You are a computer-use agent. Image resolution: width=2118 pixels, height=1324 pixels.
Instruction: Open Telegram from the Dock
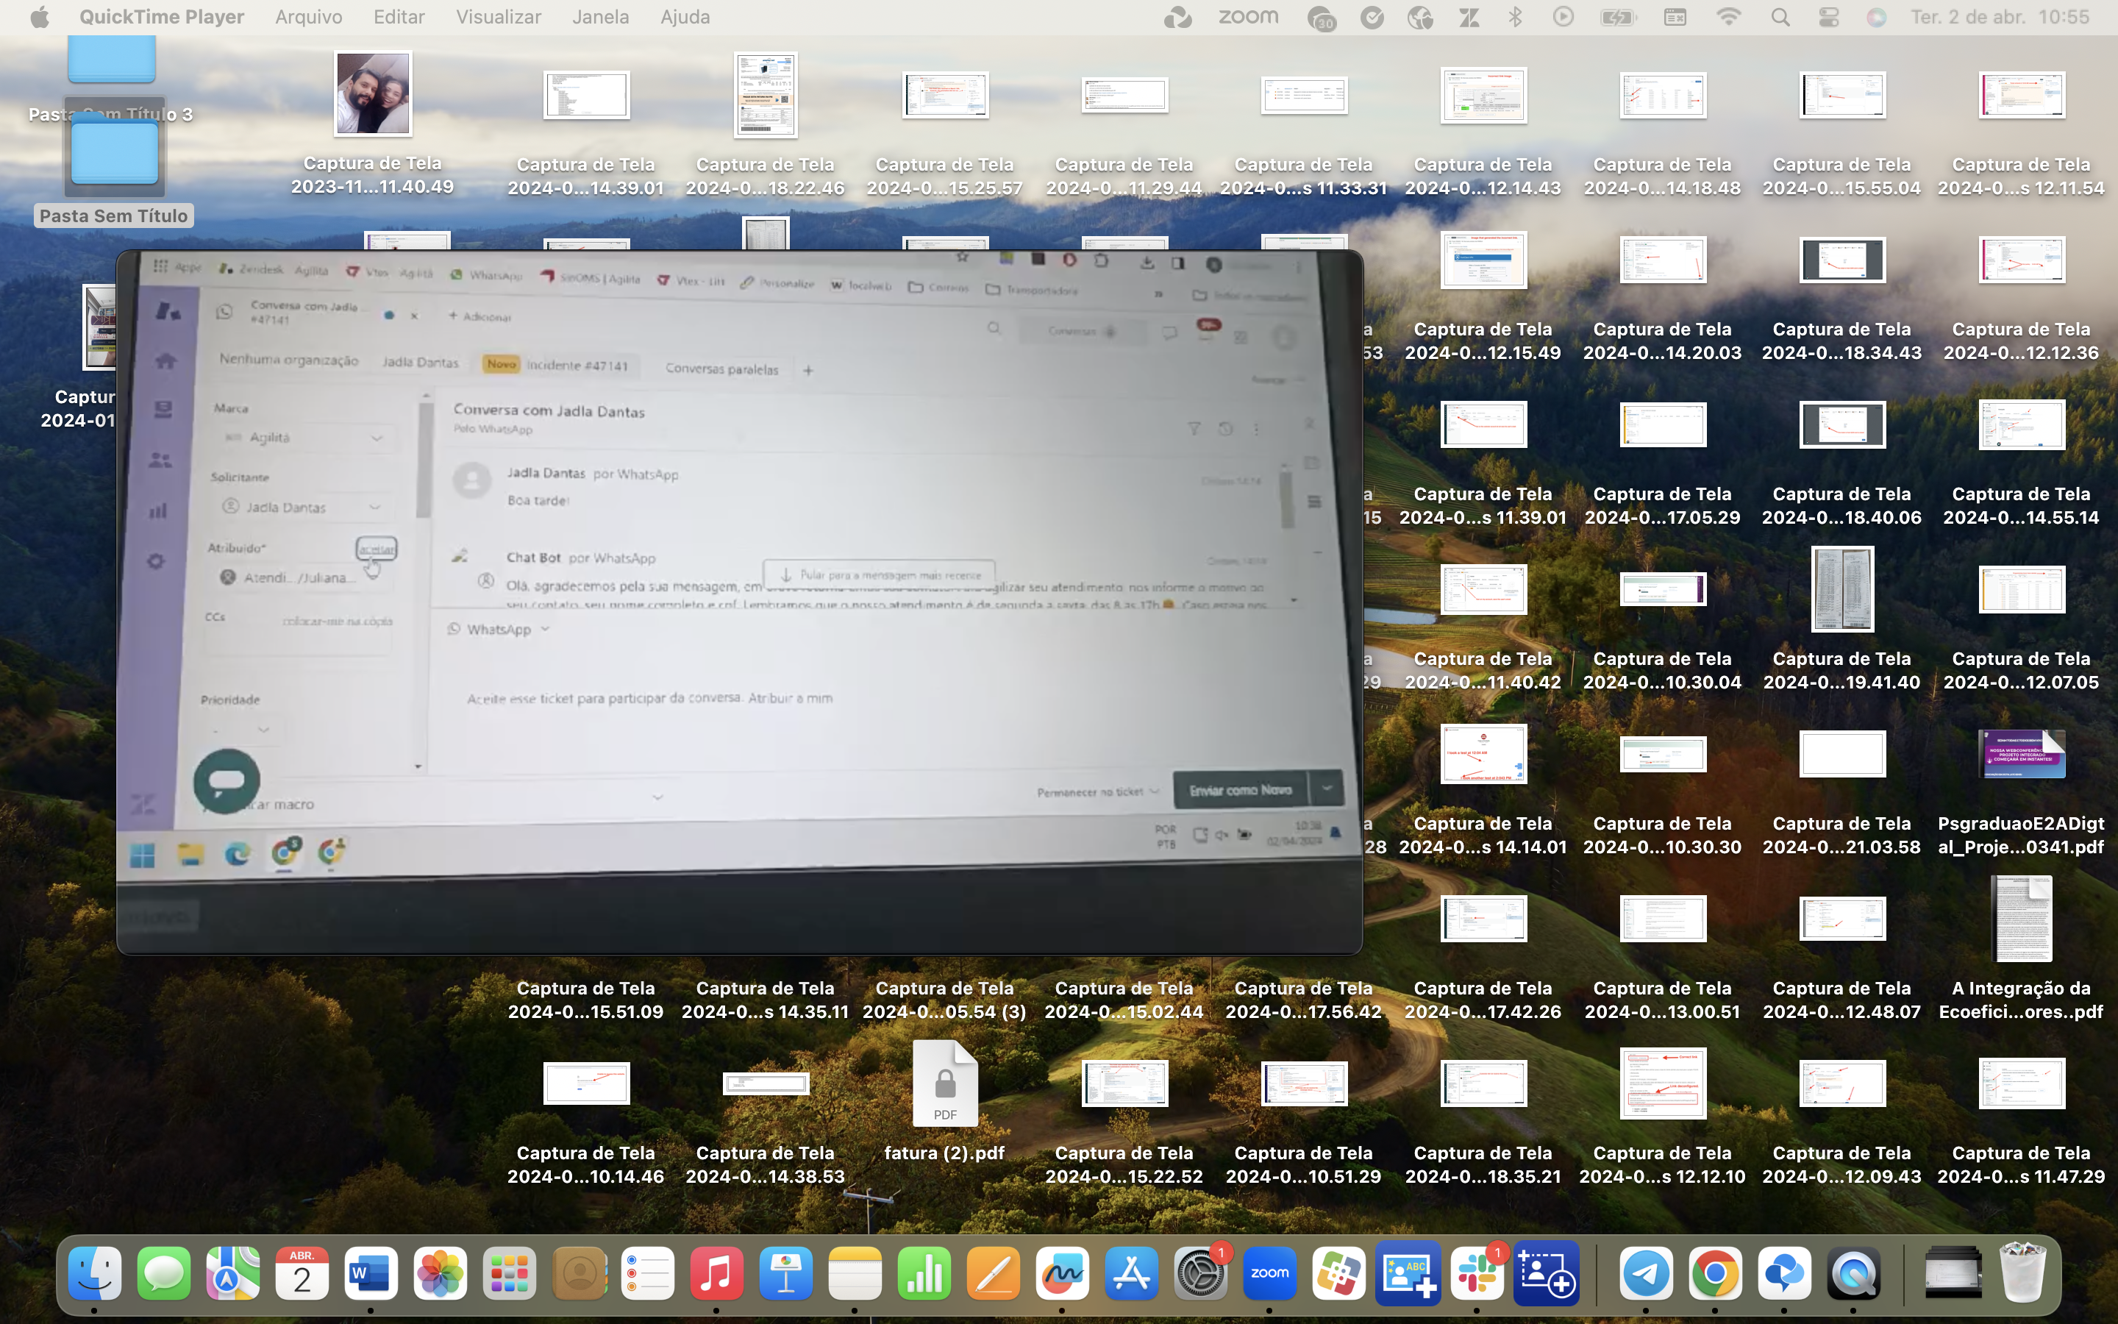click(1645, 1274)
